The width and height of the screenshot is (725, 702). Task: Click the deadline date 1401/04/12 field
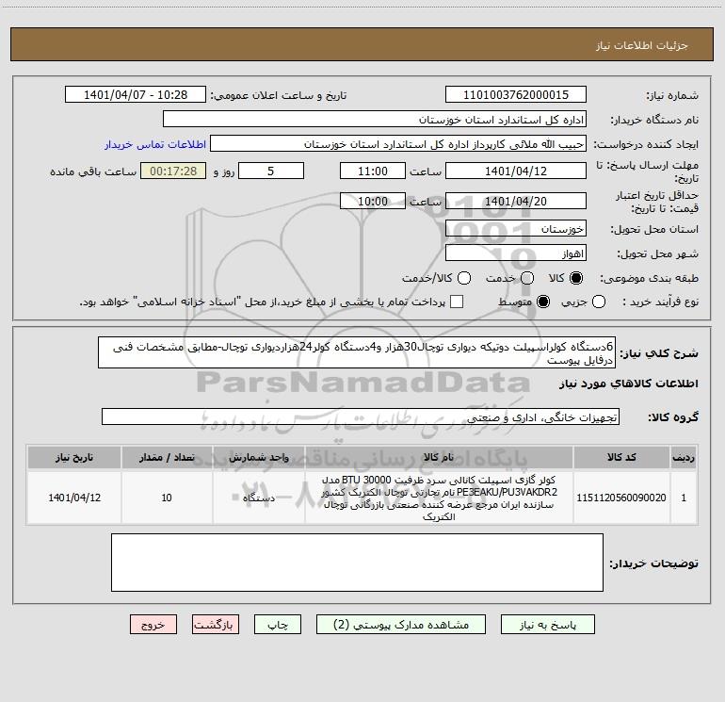(516, 171)
